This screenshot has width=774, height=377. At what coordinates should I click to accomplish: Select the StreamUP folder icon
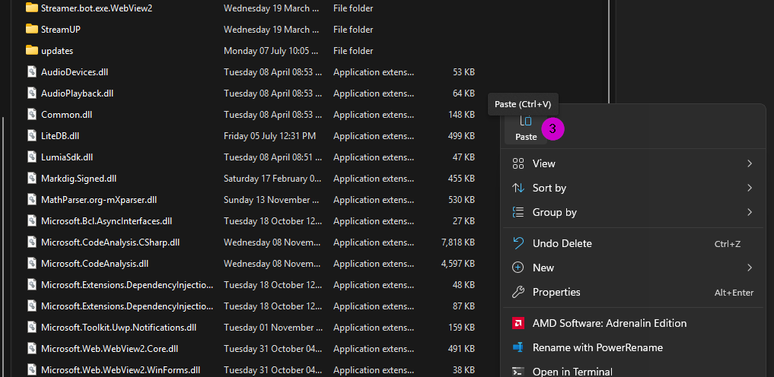pyautogui.click(x=32, y=29)
